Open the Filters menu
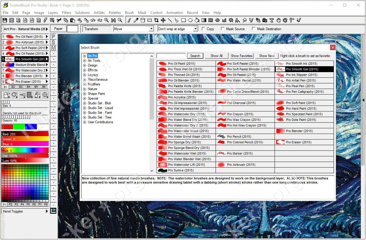 pyautogui.click(x=66, y=13)
